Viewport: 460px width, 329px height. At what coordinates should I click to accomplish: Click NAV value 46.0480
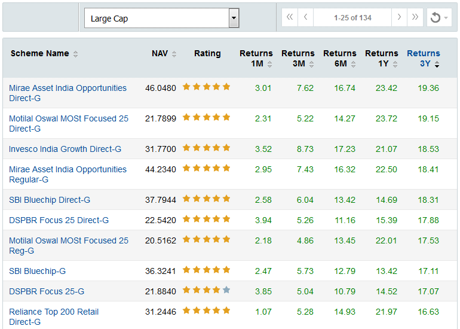coord(161,88)
